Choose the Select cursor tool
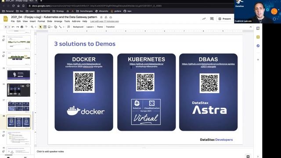This screenshot has height=158, width=281. [x=40, y=27]
